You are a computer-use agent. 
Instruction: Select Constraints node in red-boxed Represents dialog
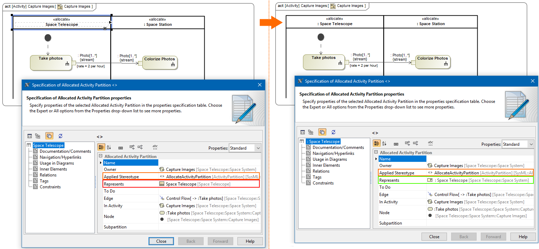[50, 187]
